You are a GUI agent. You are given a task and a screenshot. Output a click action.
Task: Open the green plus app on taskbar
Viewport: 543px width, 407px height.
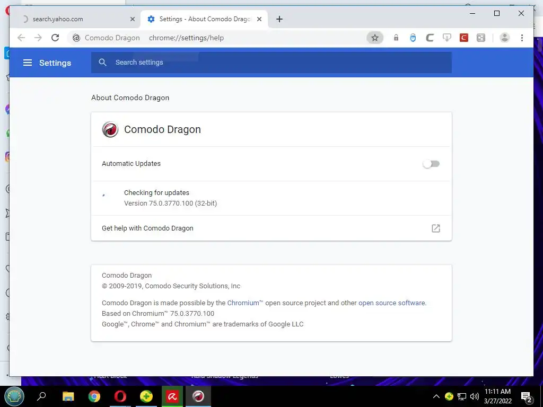click(x=146, y=396)
